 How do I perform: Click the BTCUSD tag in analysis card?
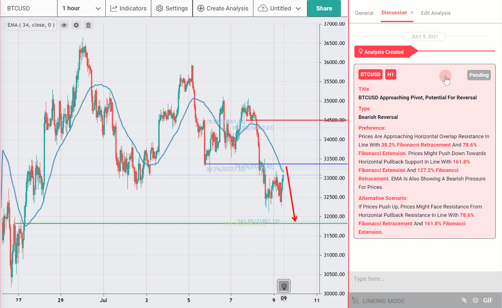coord(370,74)
